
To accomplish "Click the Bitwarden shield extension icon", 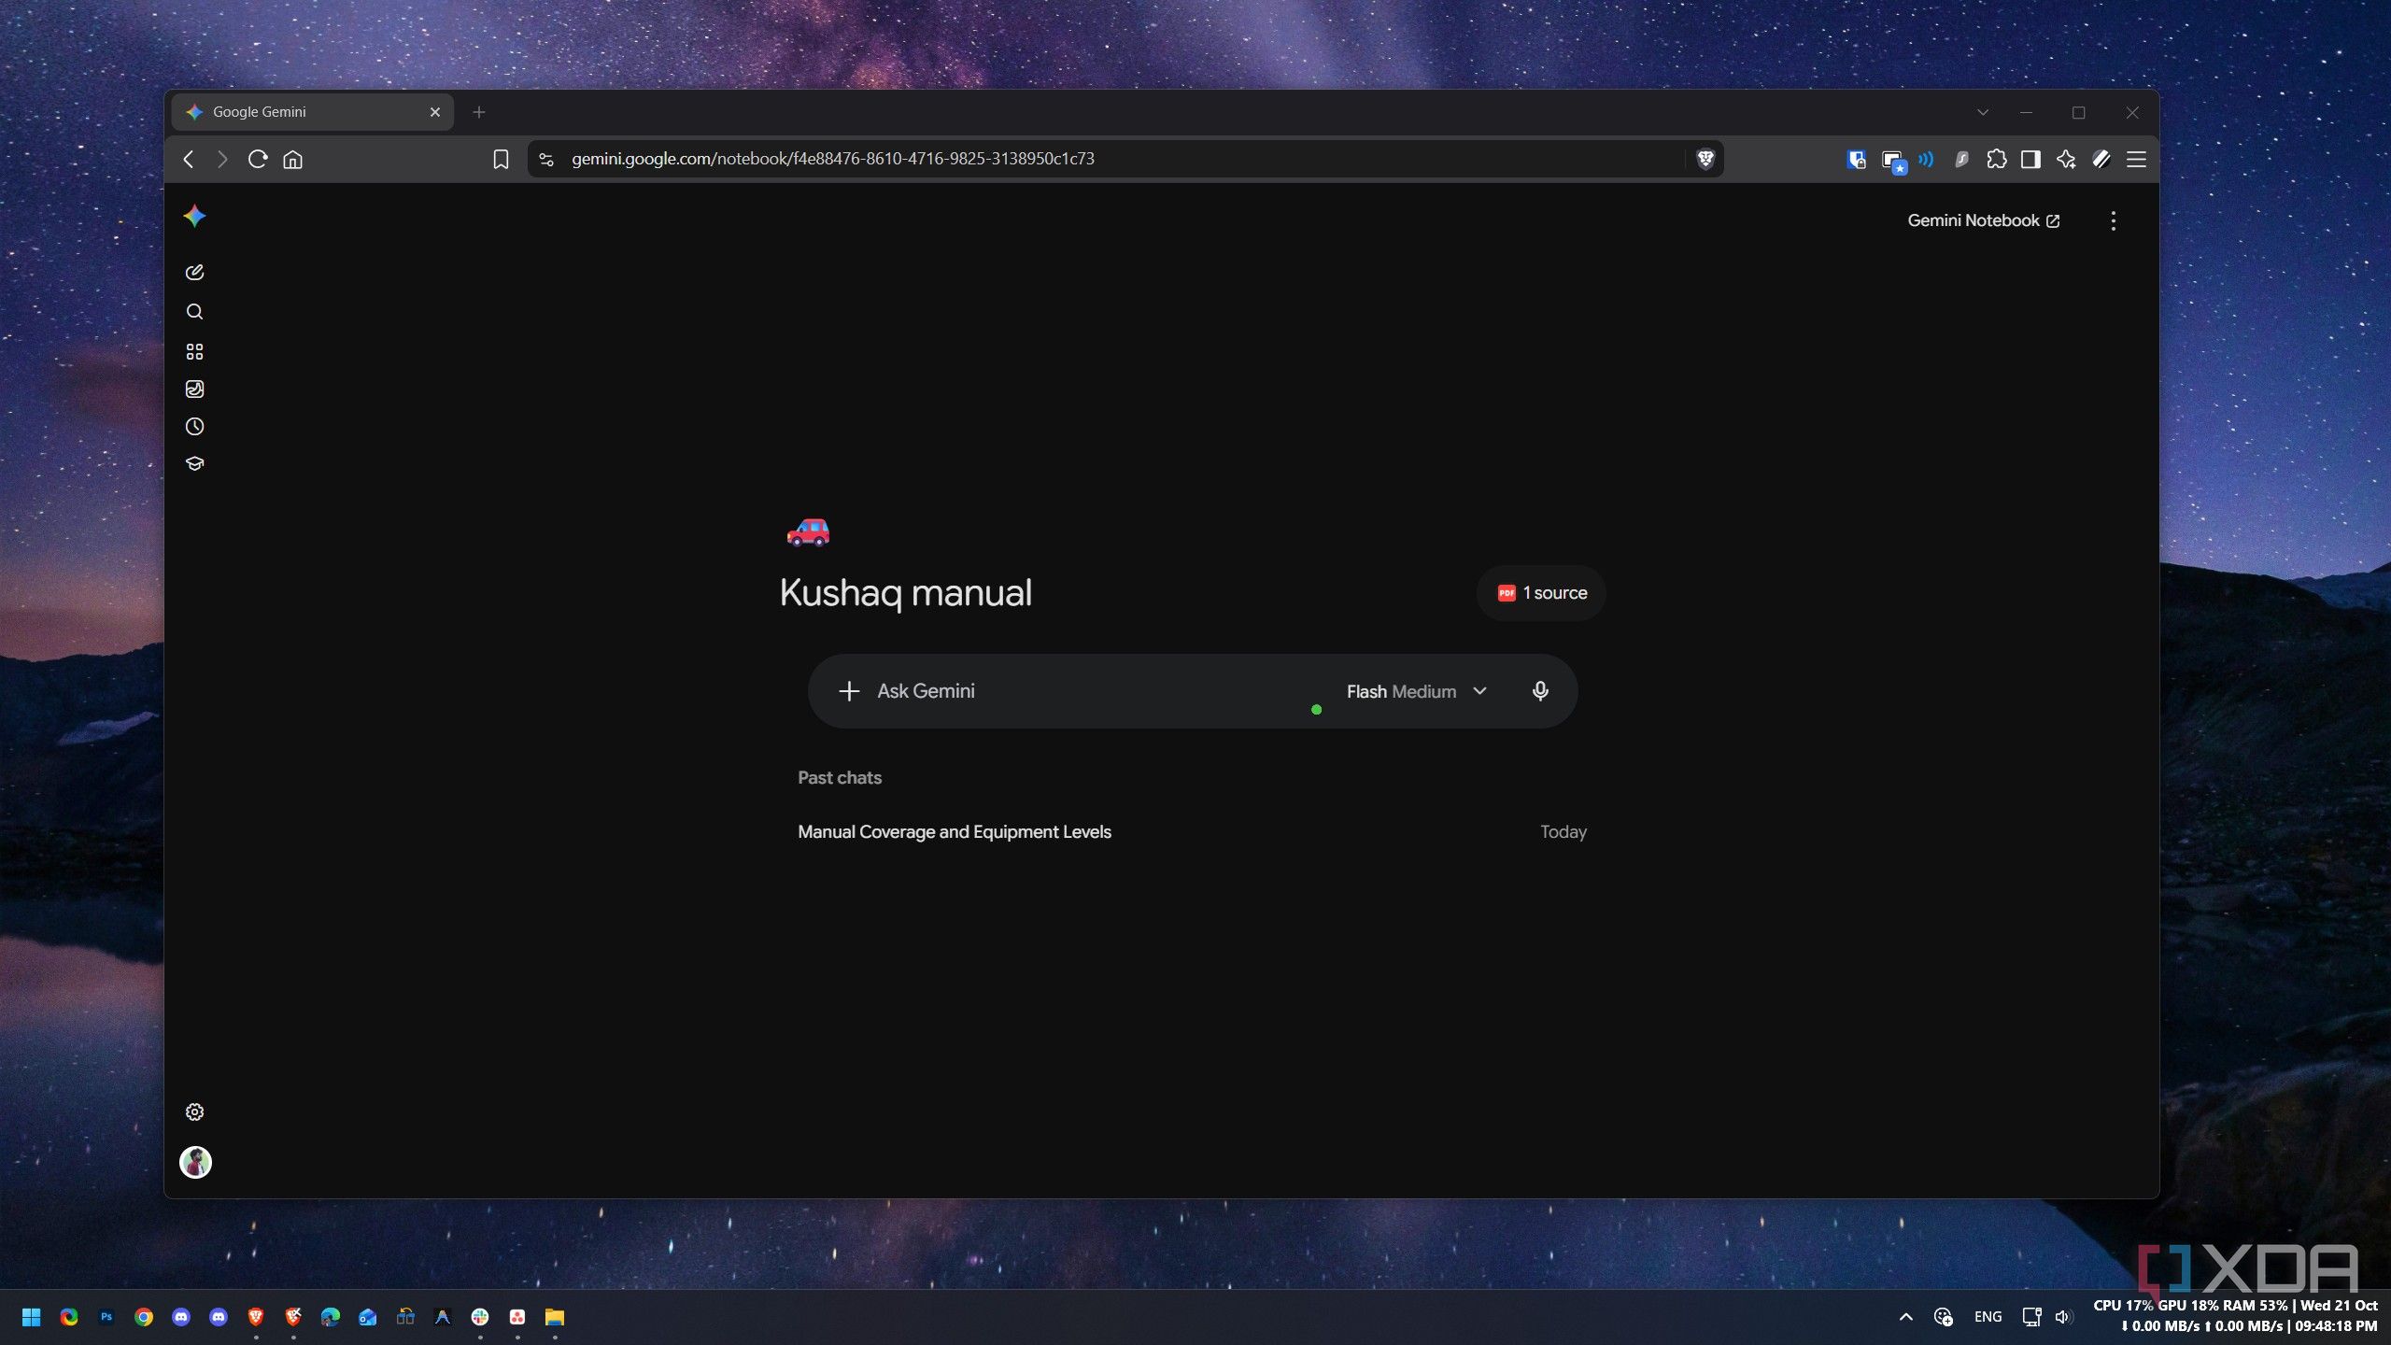I will pos(1857,160).
